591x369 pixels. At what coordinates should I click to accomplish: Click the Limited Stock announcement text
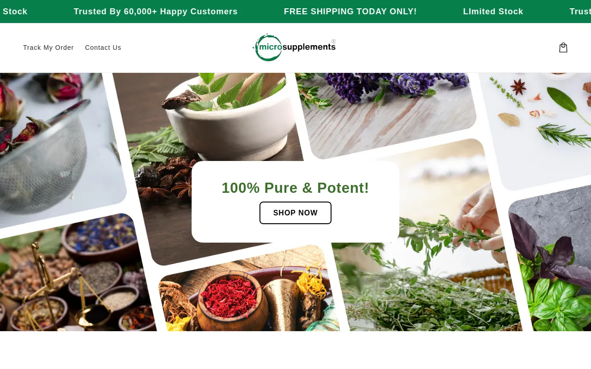click(x=493, y=12)
